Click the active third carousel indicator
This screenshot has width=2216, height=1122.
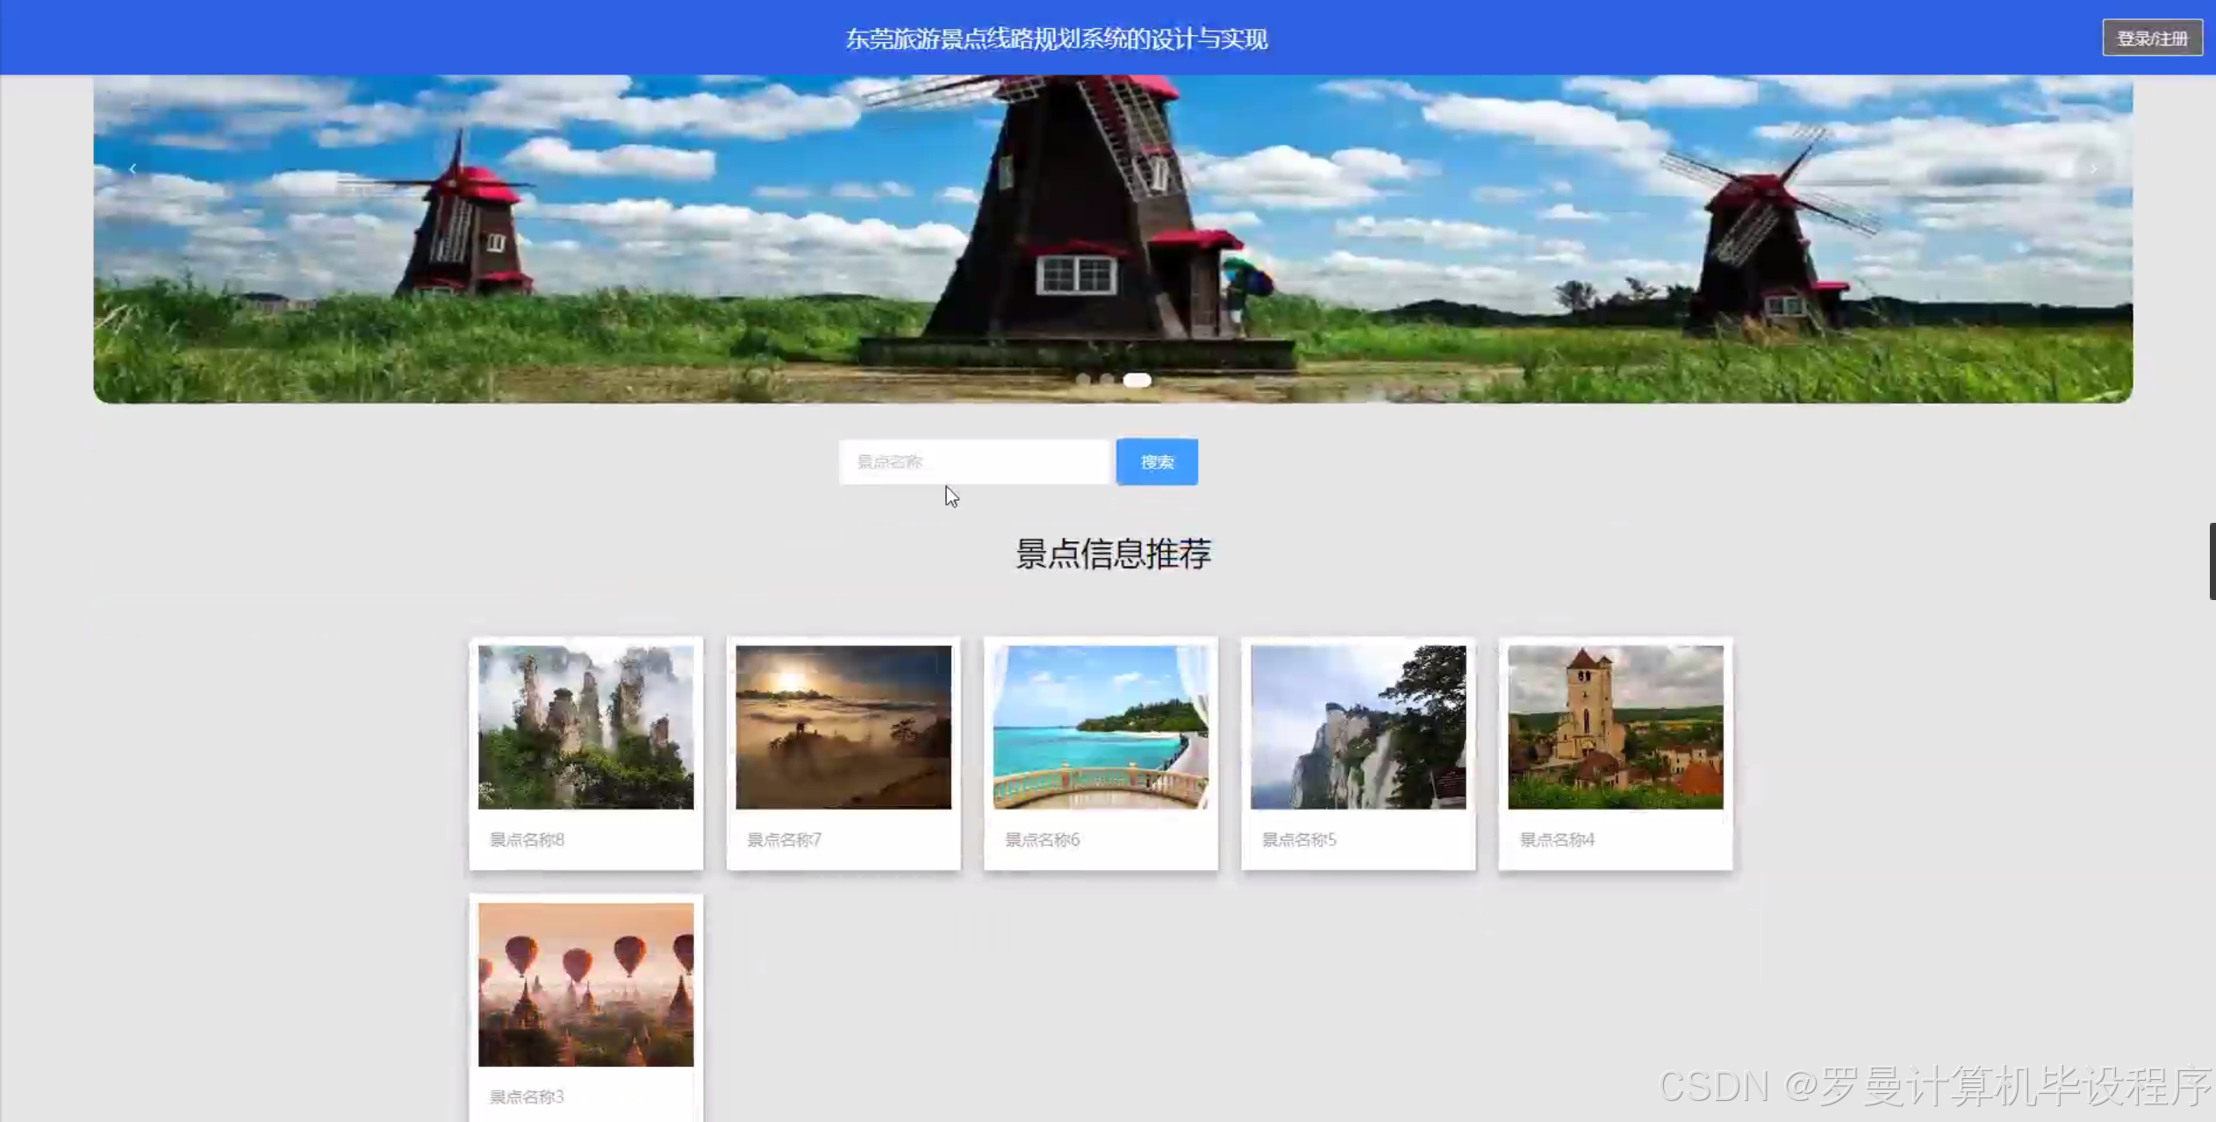point(1137,380)
